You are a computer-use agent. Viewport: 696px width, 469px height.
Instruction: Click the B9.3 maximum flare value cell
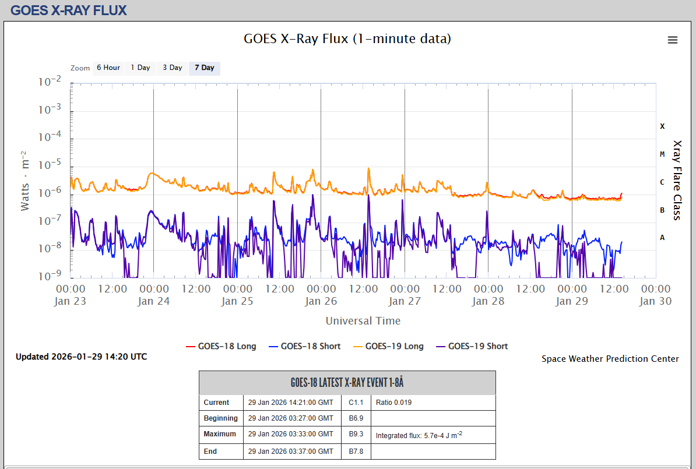click(356, 434)
